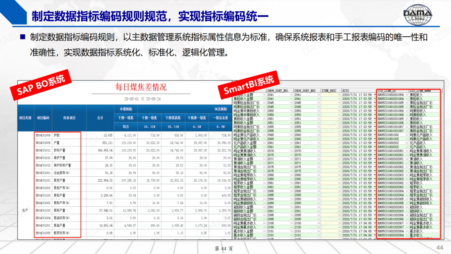Click the date range 20-08-01 至 20-08-24

coord(142,99)
